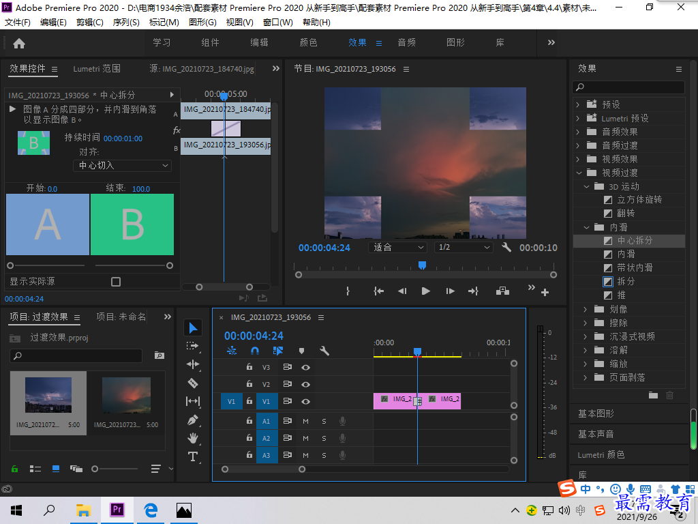Screen dimensions: 698x524
Task: Expand the 擦除 folder
Action: pyautogui.click(x=585, y=323)
